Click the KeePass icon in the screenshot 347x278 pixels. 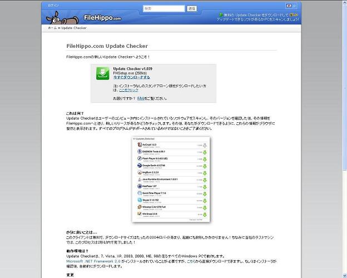pos(140,186)
